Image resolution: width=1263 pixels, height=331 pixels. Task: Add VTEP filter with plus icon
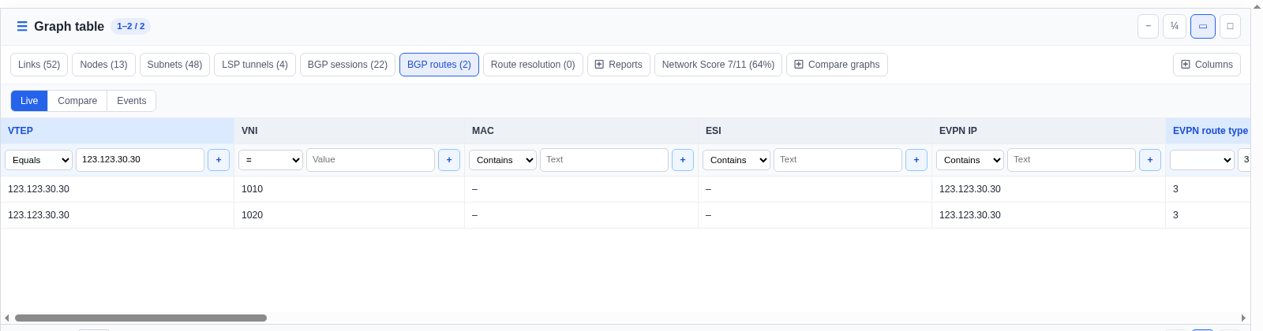click(x=219, y=160)
